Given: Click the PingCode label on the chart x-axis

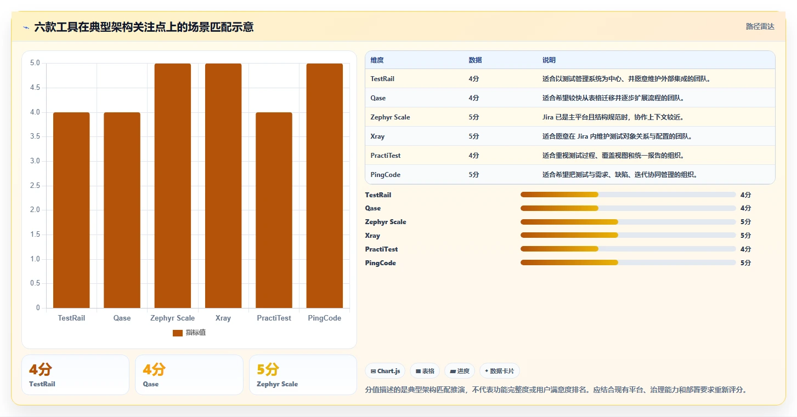Looking at the screenshot, I should tap(325, 318).
